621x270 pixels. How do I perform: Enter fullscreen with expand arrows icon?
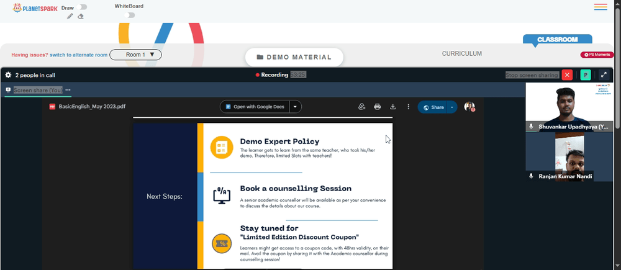coord(604,75)
